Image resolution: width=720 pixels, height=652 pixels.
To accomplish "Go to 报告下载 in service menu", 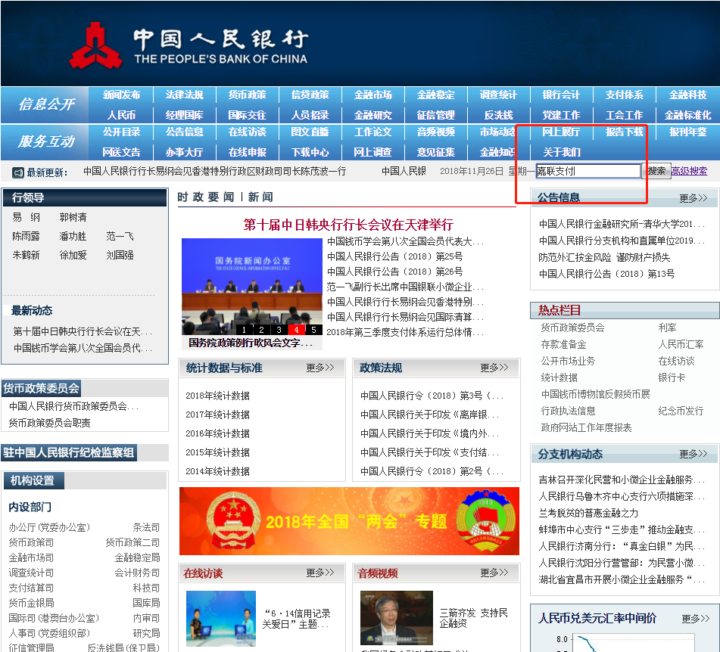I will coord(624,132).
